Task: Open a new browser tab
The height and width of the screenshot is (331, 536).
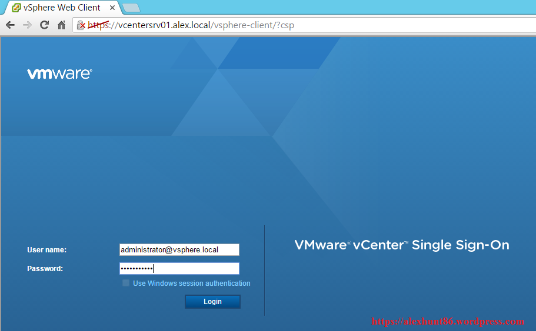Action: (131, 8)
